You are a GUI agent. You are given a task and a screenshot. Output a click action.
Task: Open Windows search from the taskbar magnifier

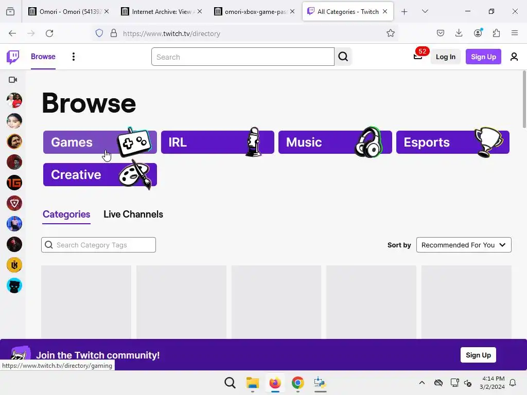(230, 383)
